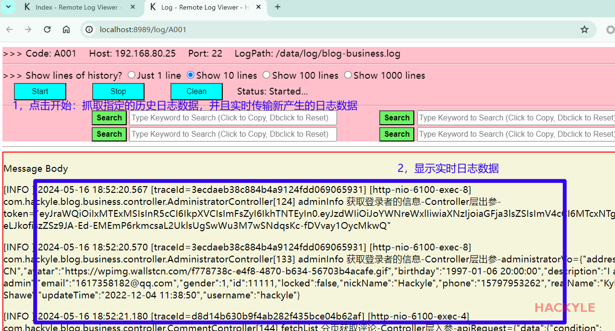Select the Just 1 line option
This screenshot has width=615, height=331.
point(132,75)
